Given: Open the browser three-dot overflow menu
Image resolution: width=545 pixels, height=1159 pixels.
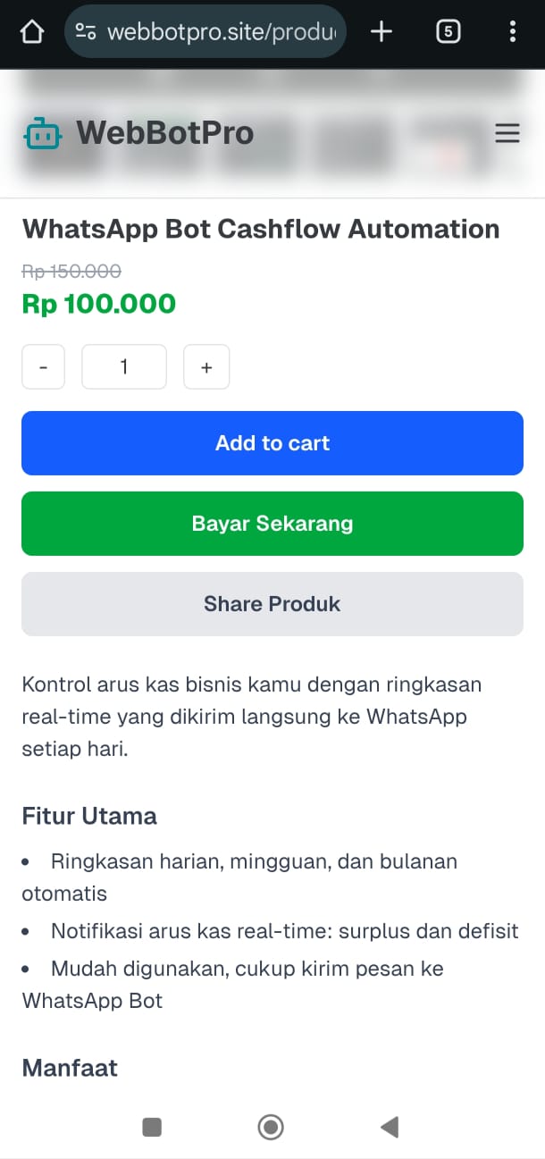Looking at the screenshot, I should (x=512, y=32).
